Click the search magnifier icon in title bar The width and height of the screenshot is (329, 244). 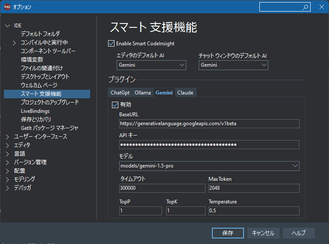pos(305,7)
